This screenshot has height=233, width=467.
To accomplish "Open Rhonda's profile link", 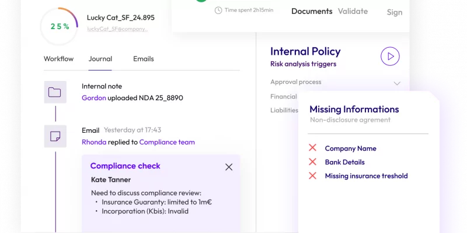I will pos(94,142).
